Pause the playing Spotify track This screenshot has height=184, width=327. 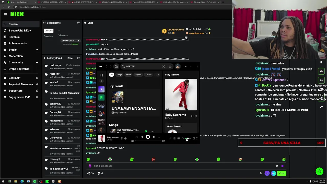[x=148, y=137]
